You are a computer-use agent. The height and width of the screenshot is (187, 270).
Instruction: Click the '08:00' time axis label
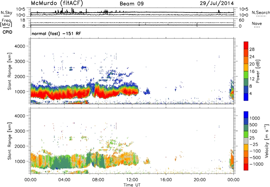tap(98, 180)
